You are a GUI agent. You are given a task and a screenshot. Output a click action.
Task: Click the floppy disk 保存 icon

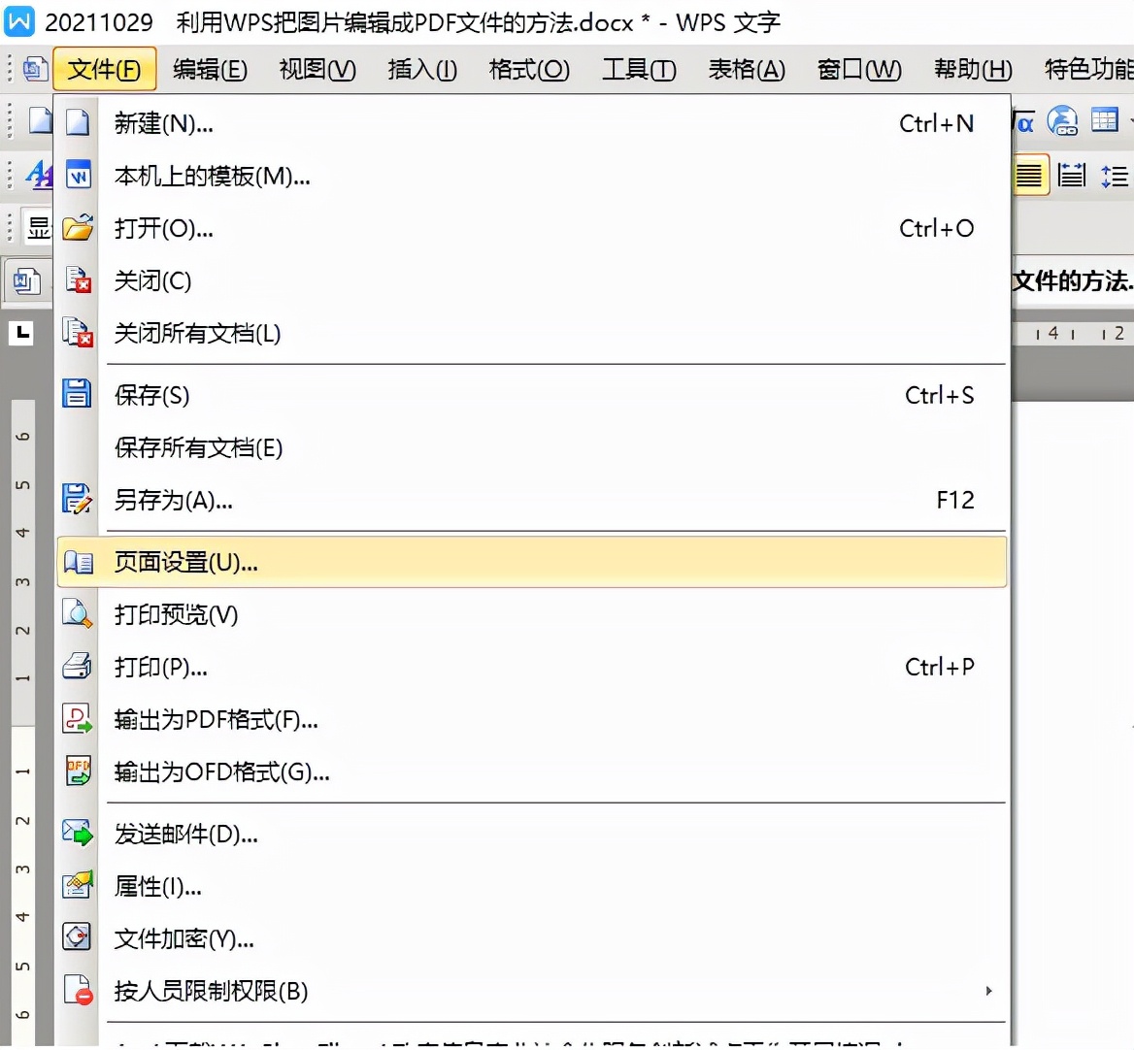(x=77, y=395)
